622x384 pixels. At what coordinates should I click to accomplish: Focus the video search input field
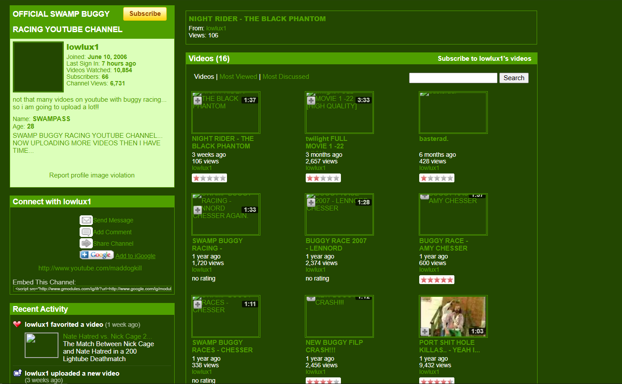click(453, 78)
